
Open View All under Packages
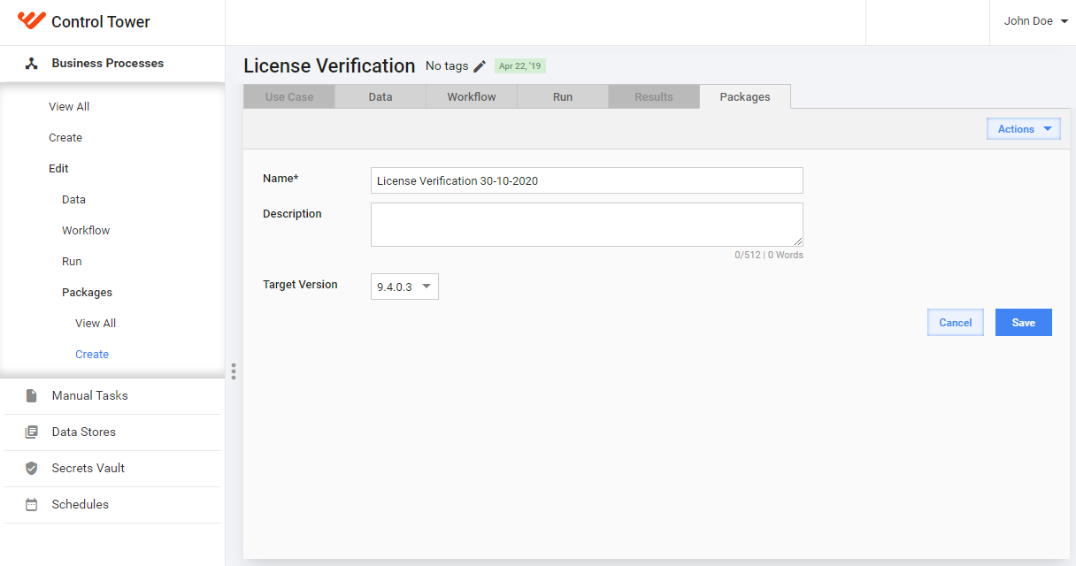pyautogui.click(x=96, y=324)
